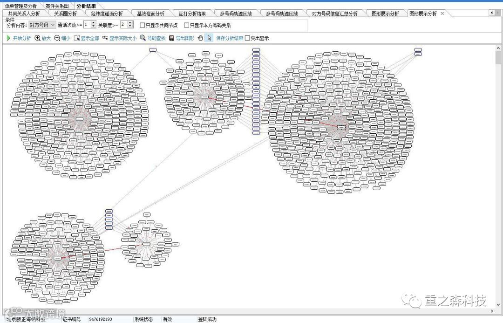
Task: Click the 有效 status value
Action: pyautogui.click(x=167, y=319)
